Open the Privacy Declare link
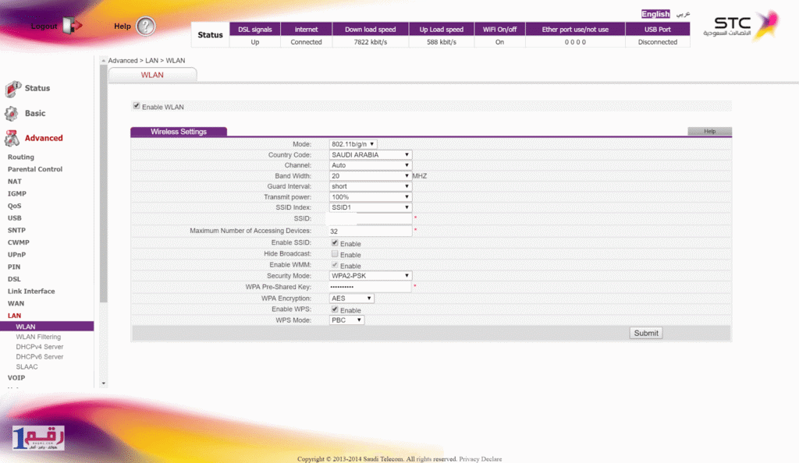 point(479,458)
